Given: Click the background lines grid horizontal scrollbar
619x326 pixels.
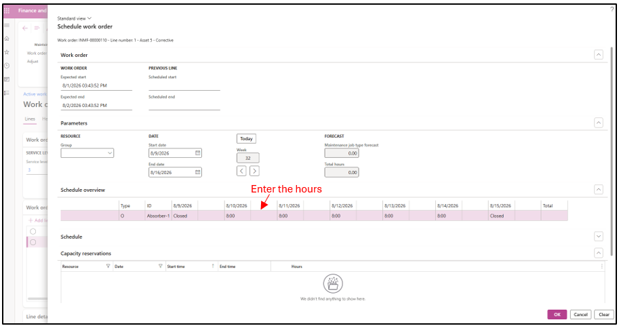Looking at the screenshot, I should [x=37, y=299].
